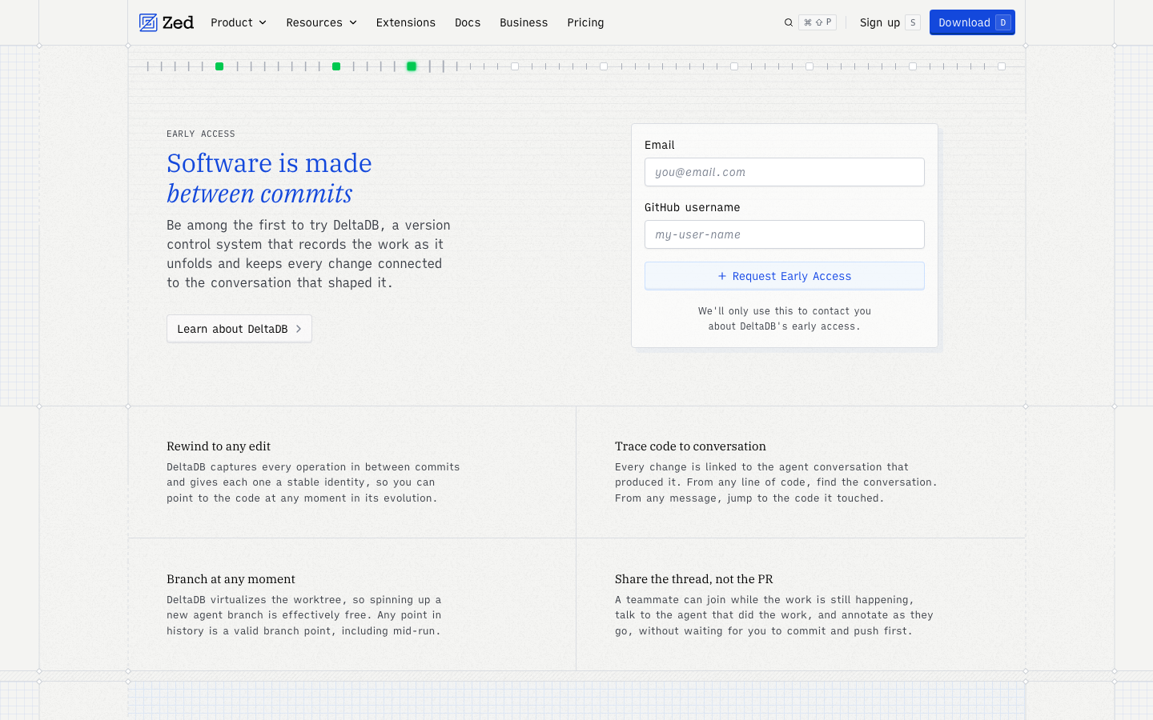The height and width of the screenshot is (720, 1153).
Task: Click the last white timeline marker at right end
Action: tap(1002, 66)
